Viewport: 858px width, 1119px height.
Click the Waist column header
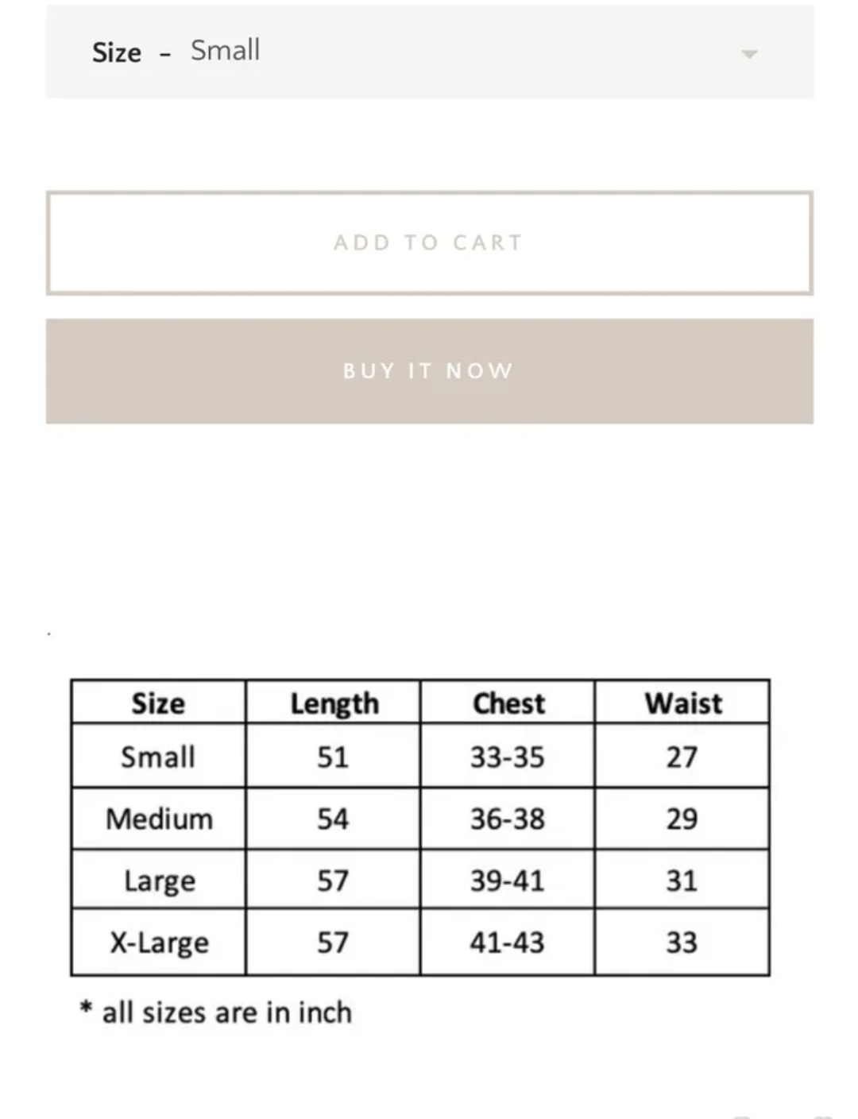[x=683, y=703]
